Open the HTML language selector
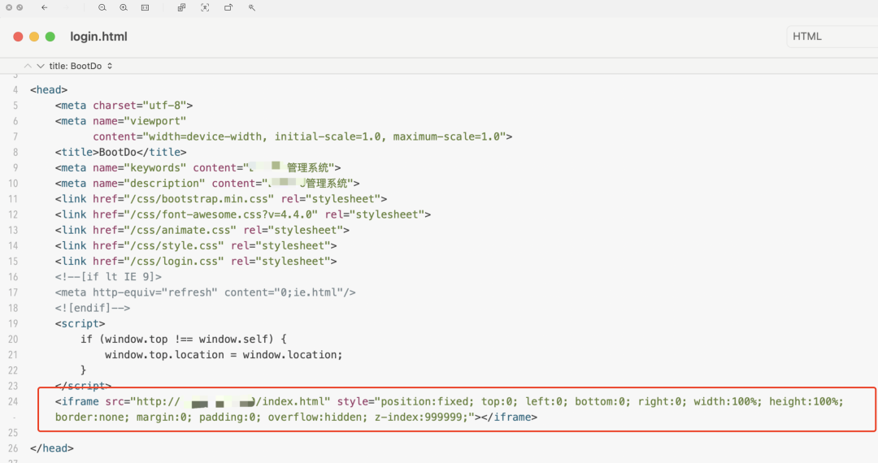This screenshot has width=878, height=463. click(832, 37)
